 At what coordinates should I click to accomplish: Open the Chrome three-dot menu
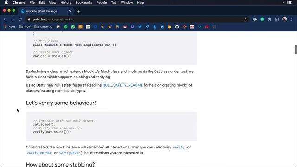292,19
